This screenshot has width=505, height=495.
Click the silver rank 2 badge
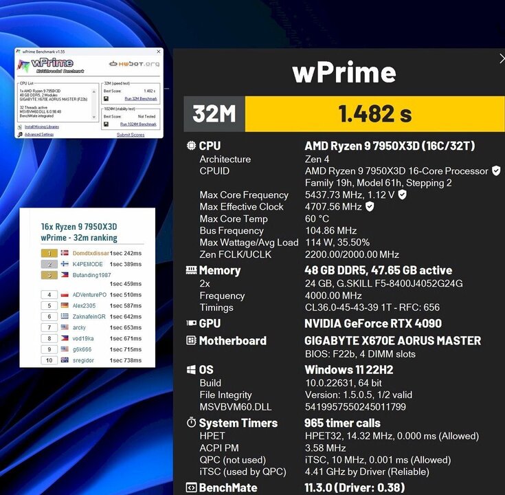[x=49, y=264]
